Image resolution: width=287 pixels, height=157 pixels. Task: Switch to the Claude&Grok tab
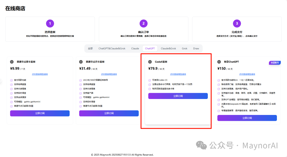168,48
